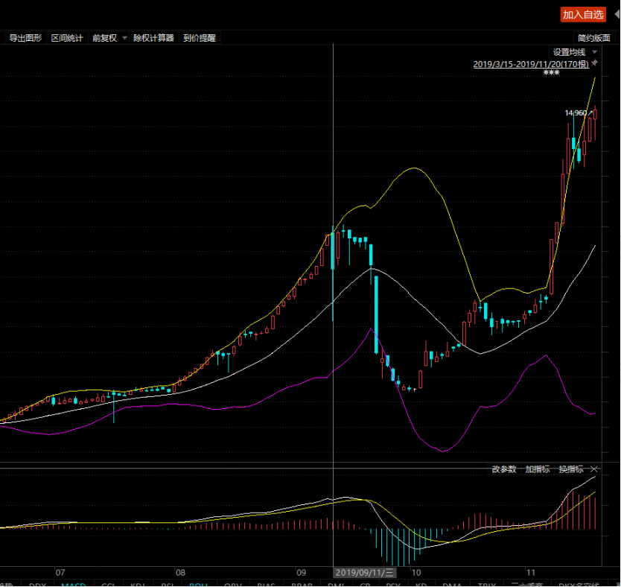This screenshot has width=621, height=587.
Task: Expand the 前复权 dropdown arrow
Action: click(x=124, y=38)
